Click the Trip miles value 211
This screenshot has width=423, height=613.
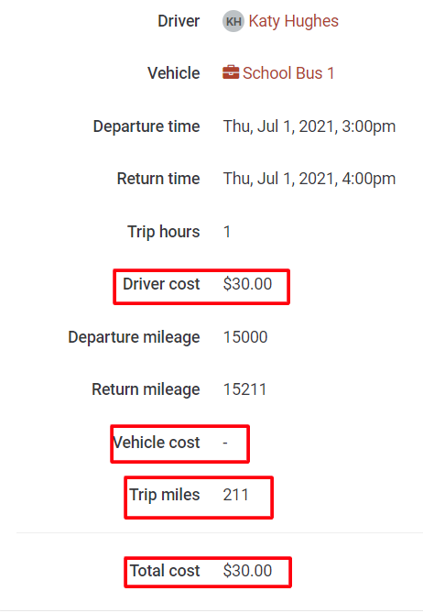pos(235,495)
